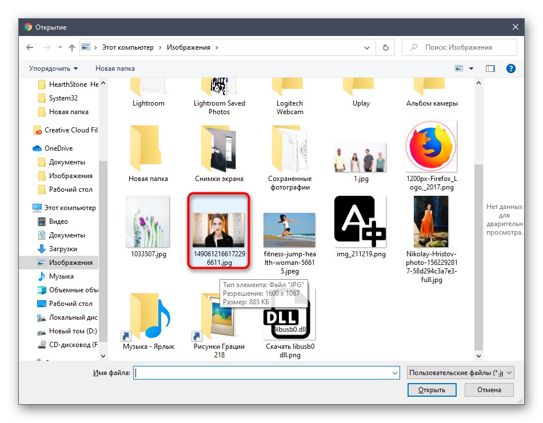Select the Logitech Webcam folder
This screenshot has width=543, height=423.
(x=290, y=97)
